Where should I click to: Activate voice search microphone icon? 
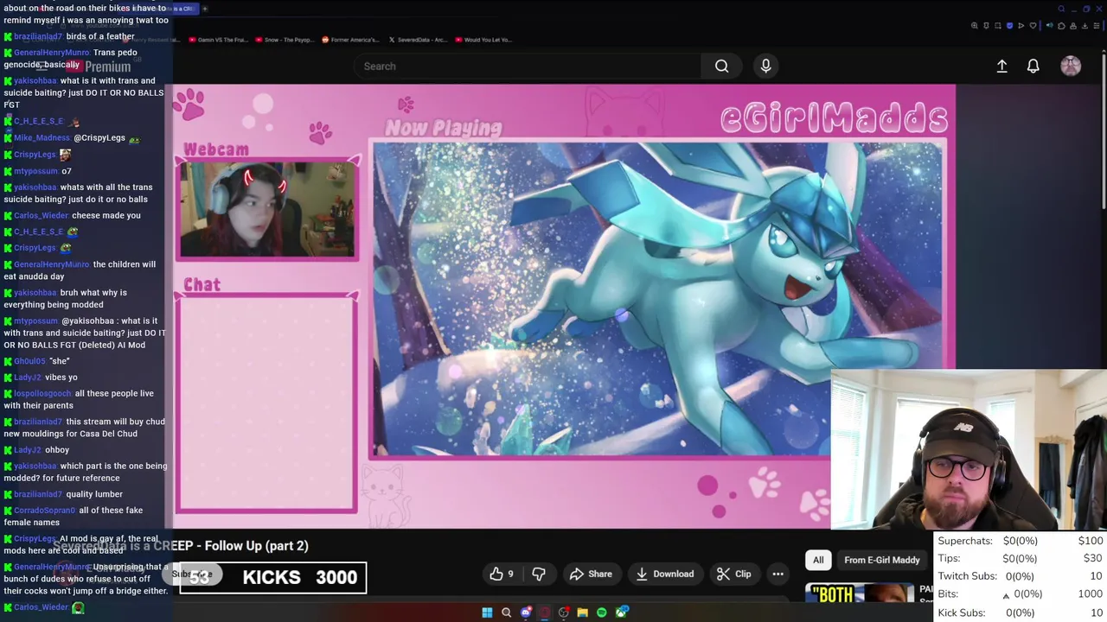pos(765,66)
